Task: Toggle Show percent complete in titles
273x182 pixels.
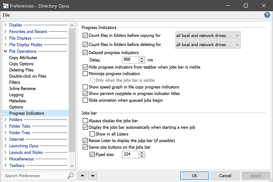Action: (85, 93)
